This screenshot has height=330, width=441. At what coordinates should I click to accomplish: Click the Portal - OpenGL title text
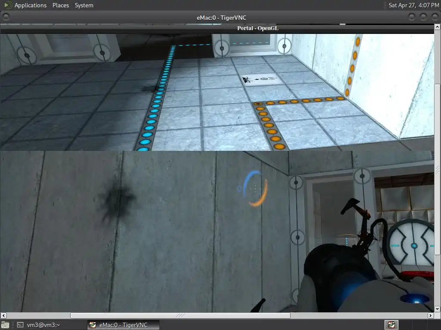pyautogui.click(x=258, y=28)
